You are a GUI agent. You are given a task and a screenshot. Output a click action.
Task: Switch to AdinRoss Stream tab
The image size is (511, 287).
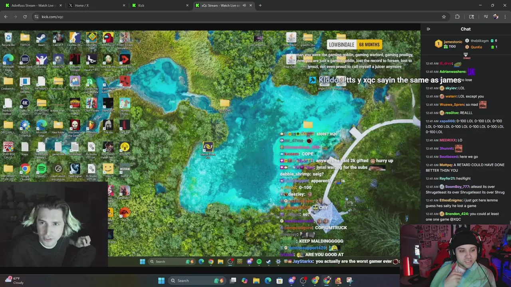(33, 5)
